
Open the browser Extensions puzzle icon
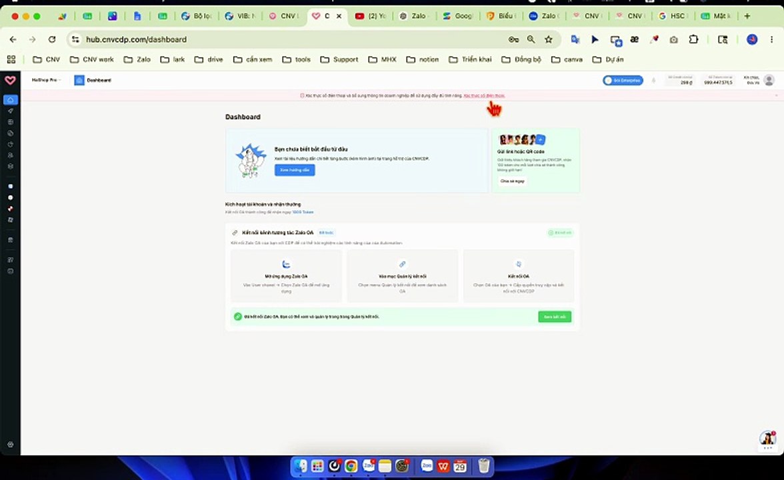pyautogui.click(x=693, y=39)
